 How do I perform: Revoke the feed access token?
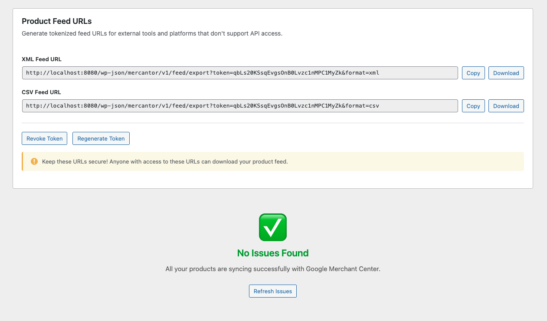pyautogui.click(x=44, y=138)
